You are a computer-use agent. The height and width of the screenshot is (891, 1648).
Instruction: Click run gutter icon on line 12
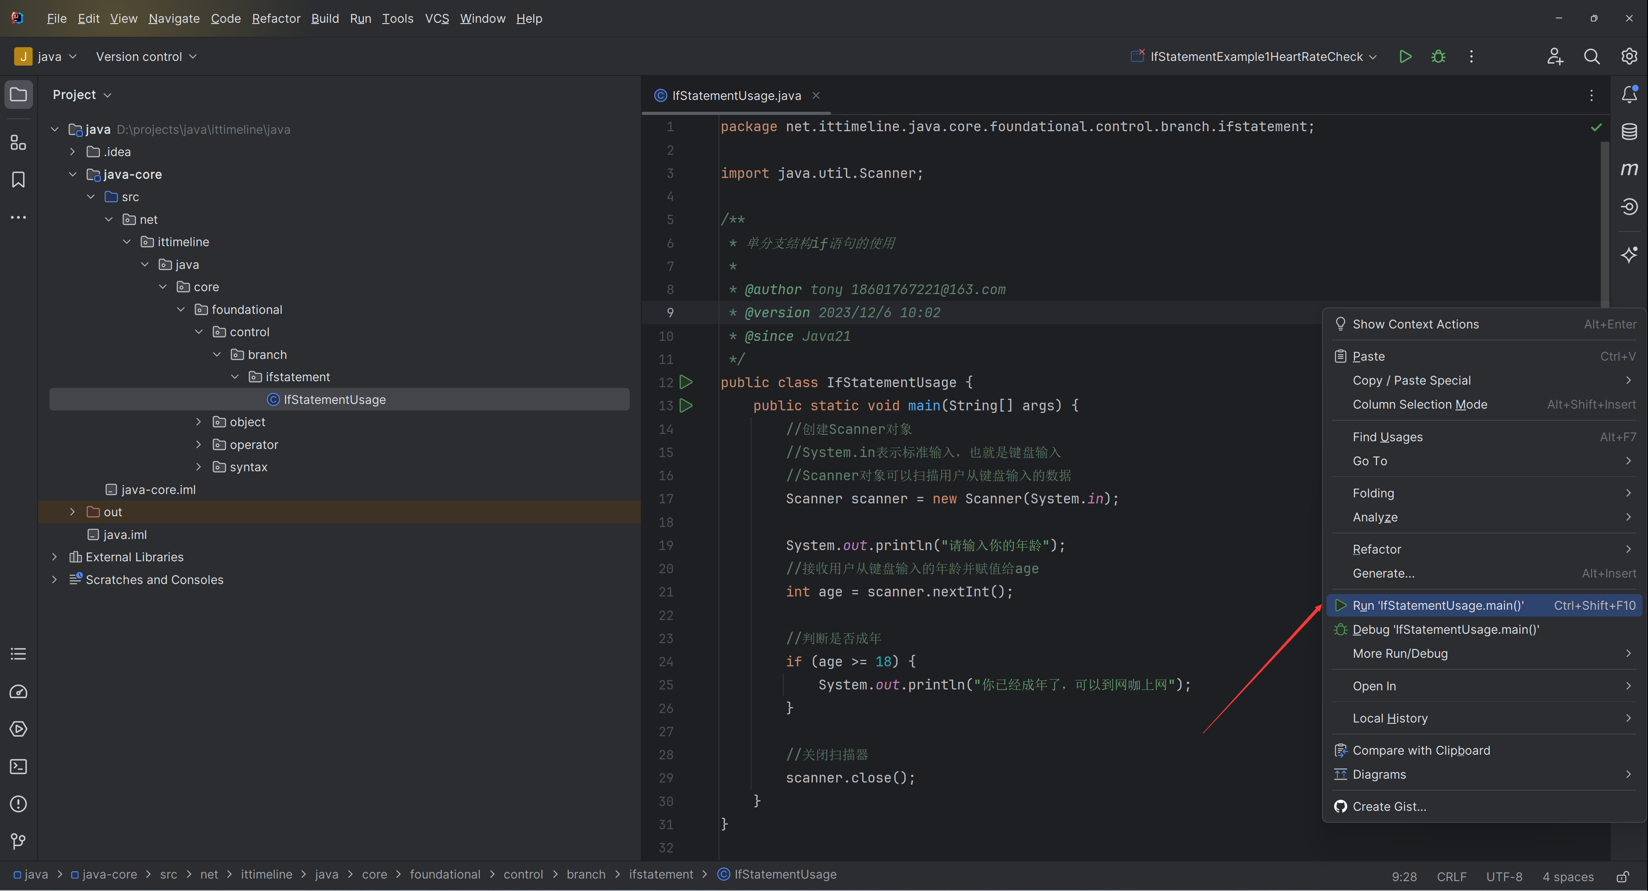click(x=686, y=382)
